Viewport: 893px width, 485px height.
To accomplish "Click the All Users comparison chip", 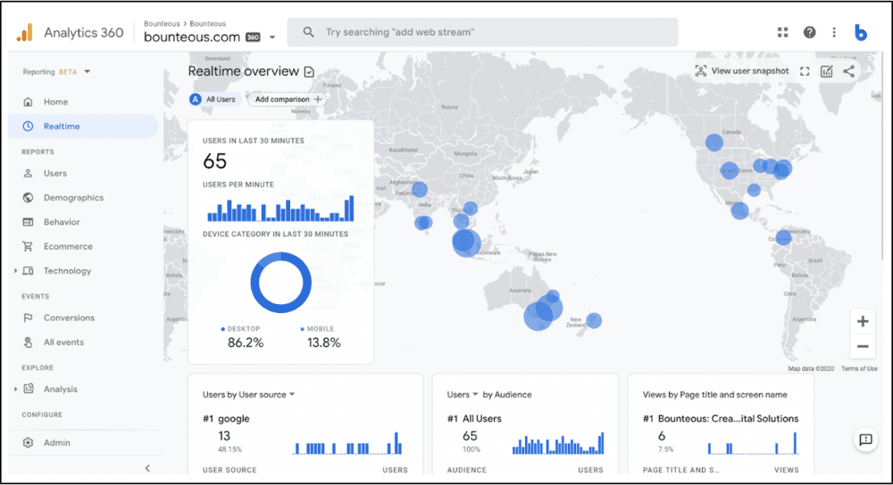I will click(214, 100).
